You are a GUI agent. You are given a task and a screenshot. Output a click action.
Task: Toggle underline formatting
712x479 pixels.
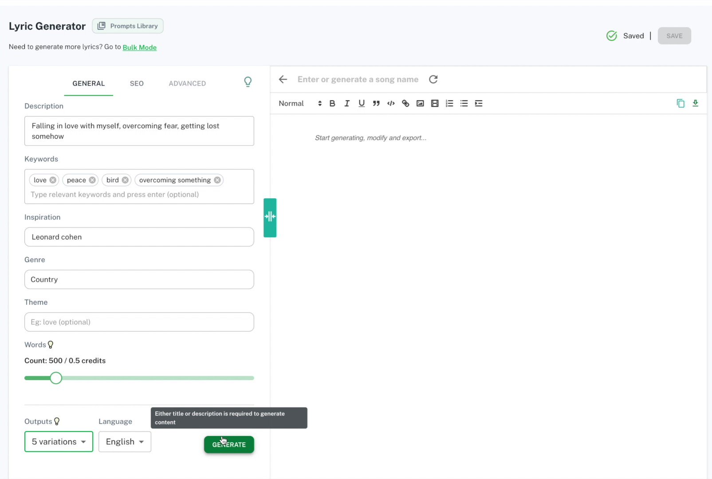[x=362, y=103]
